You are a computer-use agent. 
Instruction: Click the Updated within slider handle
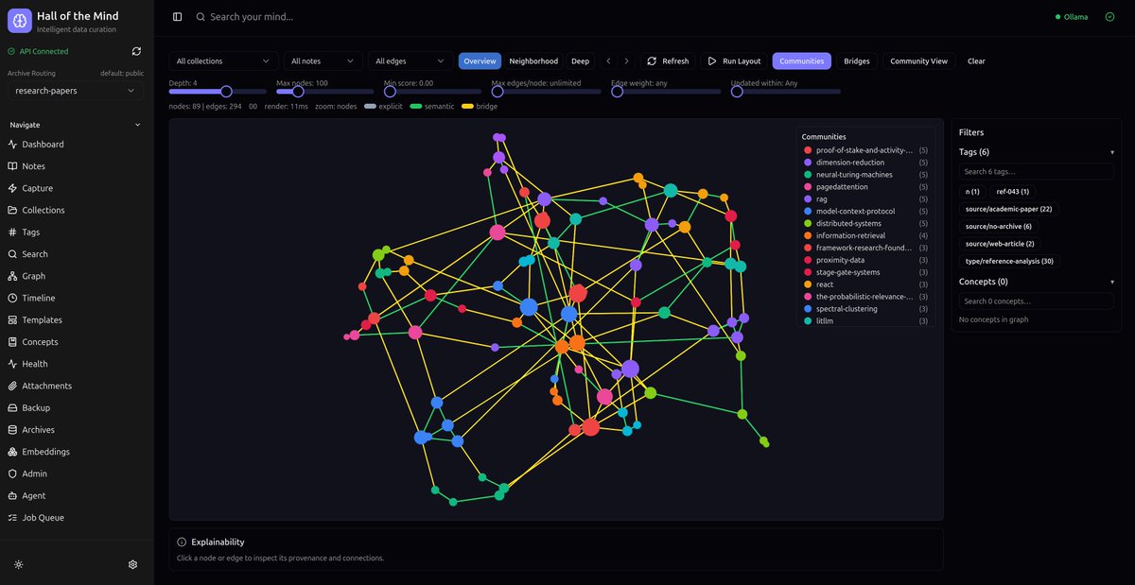coord(737,92)
